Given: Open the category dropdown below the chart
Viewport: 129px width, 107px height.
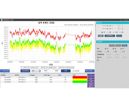Looking at the screenshot, I should pyautogui.click(x=36, y=71).
